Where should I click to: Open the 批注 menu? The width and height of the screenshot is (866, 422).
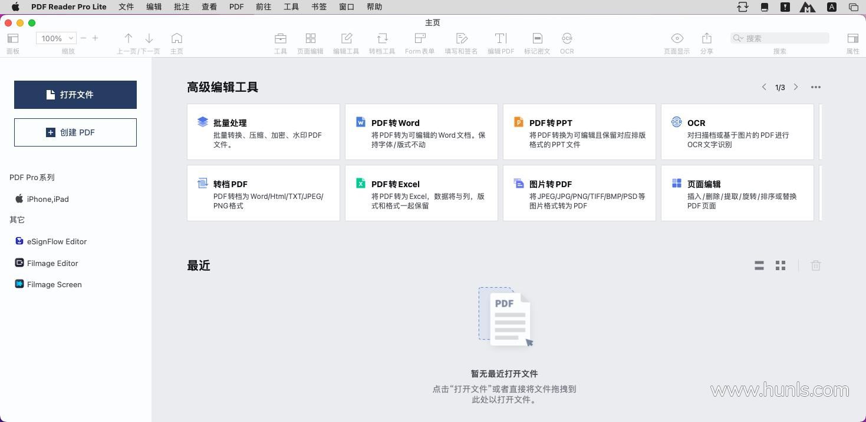[x=182, y=7]
